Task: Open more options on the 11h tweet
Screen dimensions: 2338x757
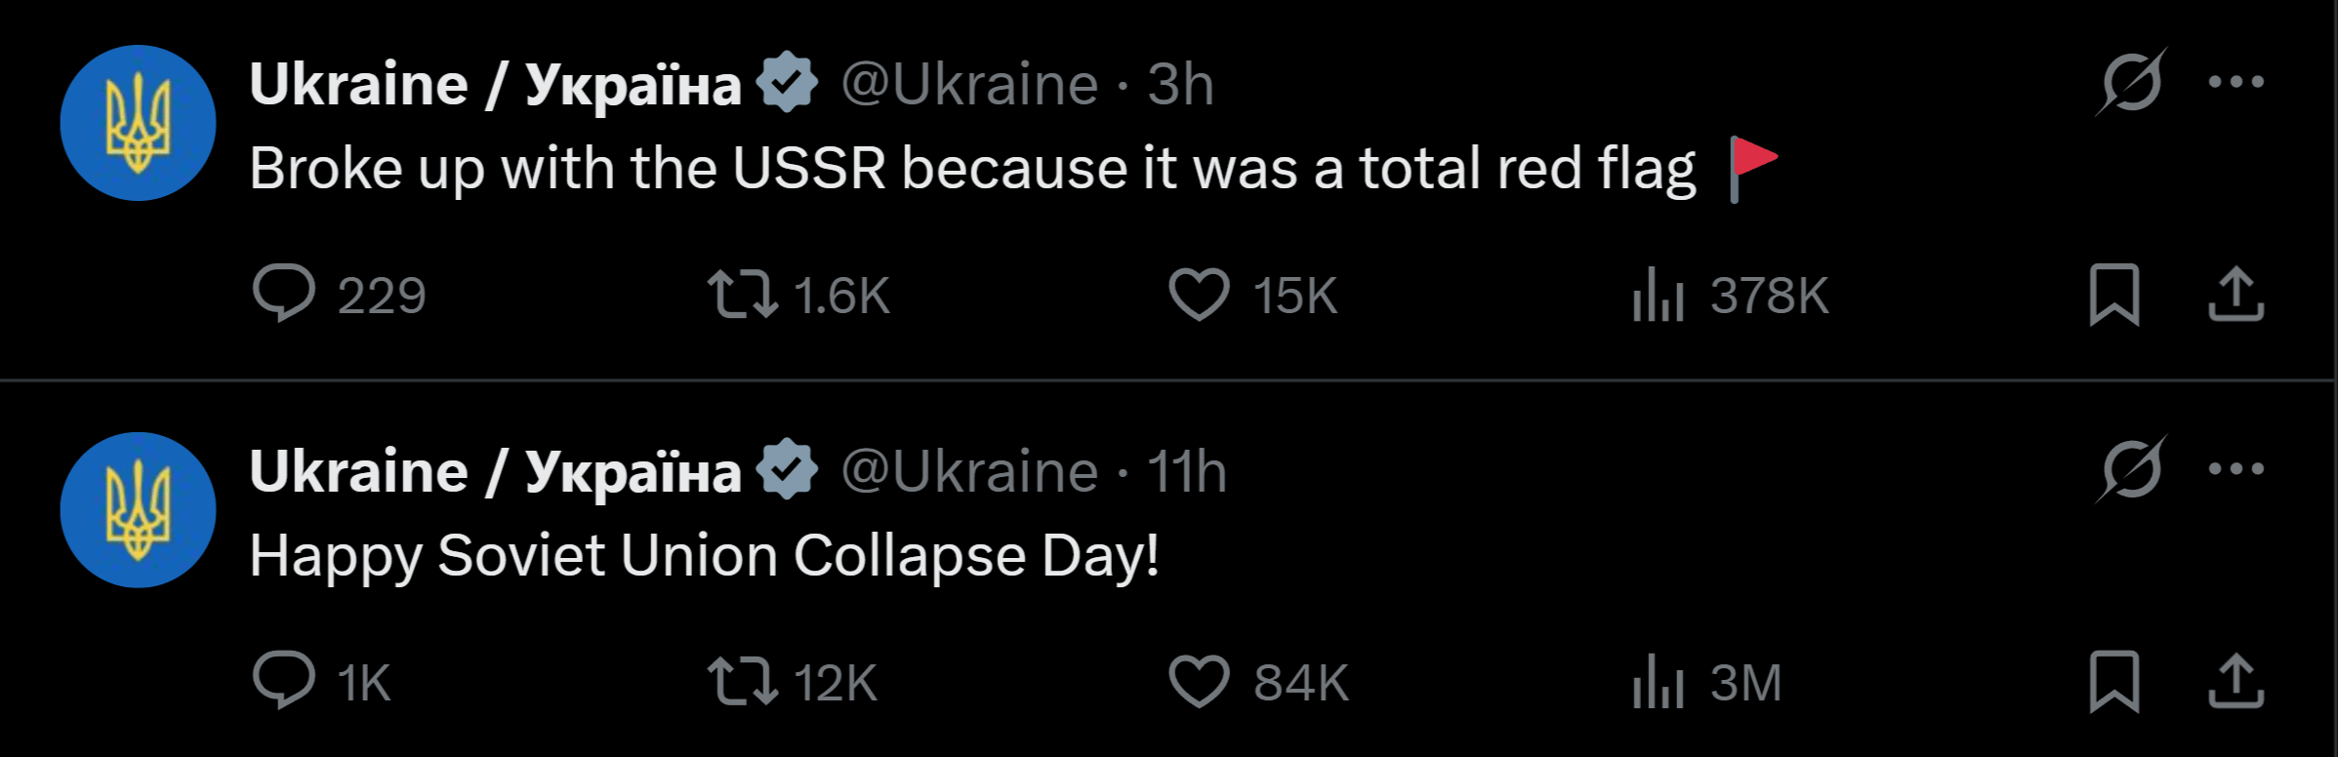Action: pyautogui.click(x=2236, y=469)
